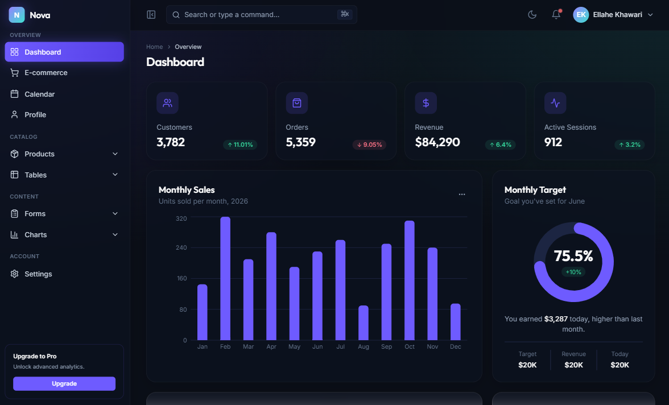Click the Feb bar in Monthly Sales

[225, 278]
